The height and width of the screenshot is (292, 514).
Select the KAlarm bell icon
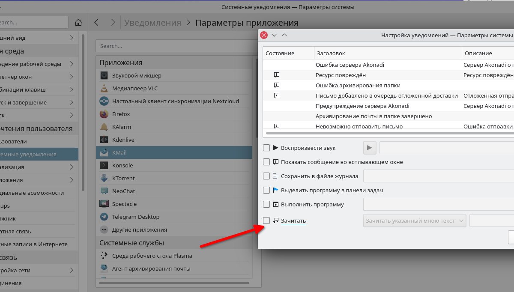(x=104, y=127)
